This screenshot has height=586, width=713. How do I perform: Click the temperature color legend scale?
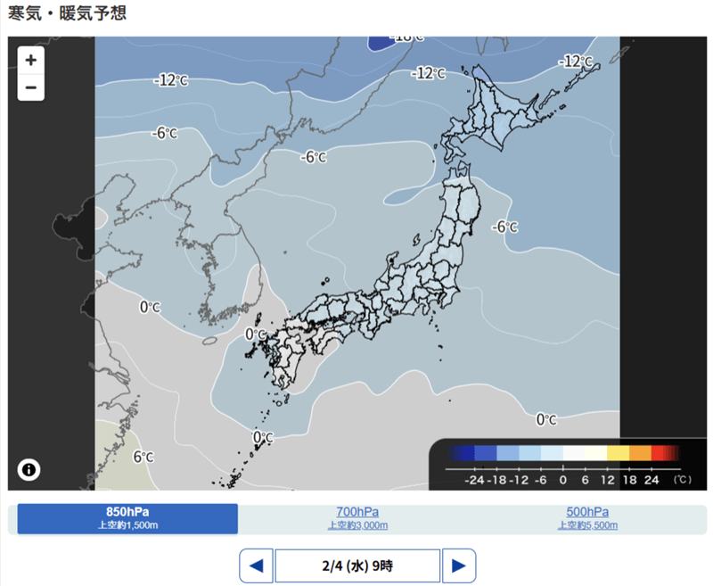[562, 464]
